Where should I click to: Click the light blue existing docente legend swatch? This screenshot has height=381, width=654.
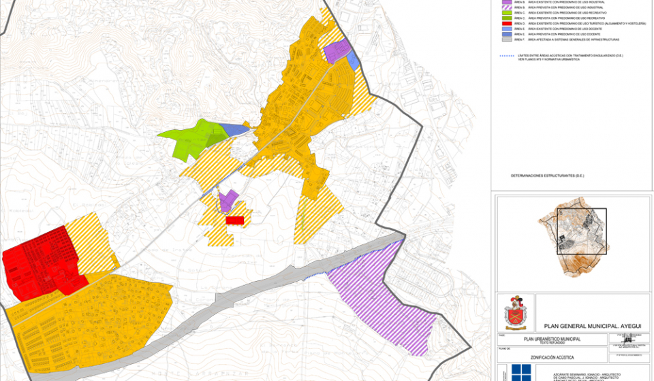(x=507, y=29)
